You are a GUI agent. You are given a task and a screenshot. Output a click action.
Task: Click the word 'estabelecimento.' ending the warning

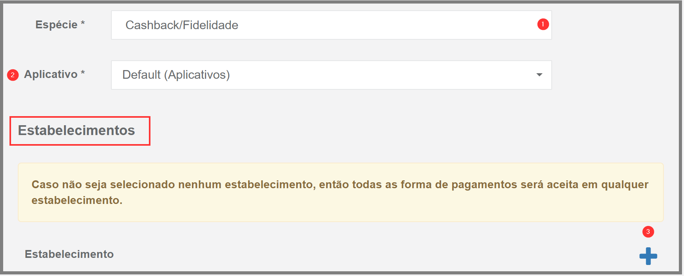point(77,200)
